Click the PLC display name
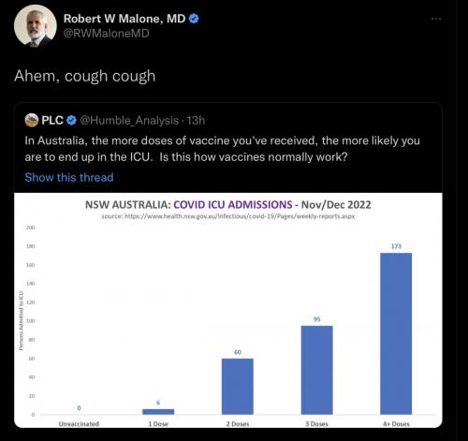This screenshot has height=441, width=468. [52, 121]
